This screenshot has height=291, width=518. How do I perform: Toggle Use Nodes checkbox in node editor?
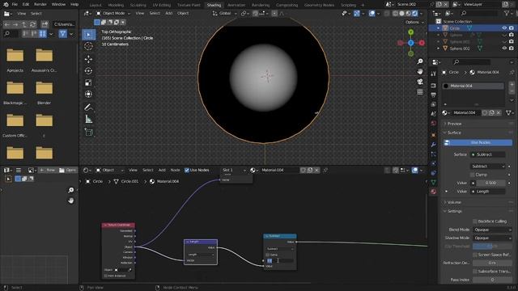(x=187, y=171)
